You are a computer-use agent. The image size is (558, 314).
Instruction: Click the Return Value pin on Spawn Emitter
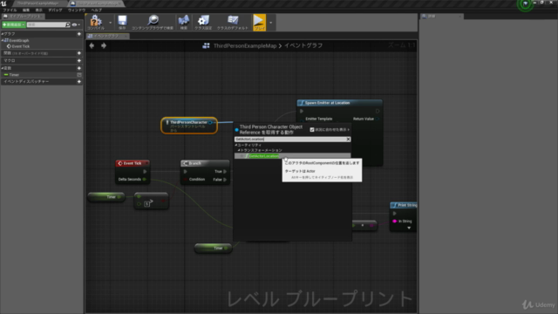378,119
